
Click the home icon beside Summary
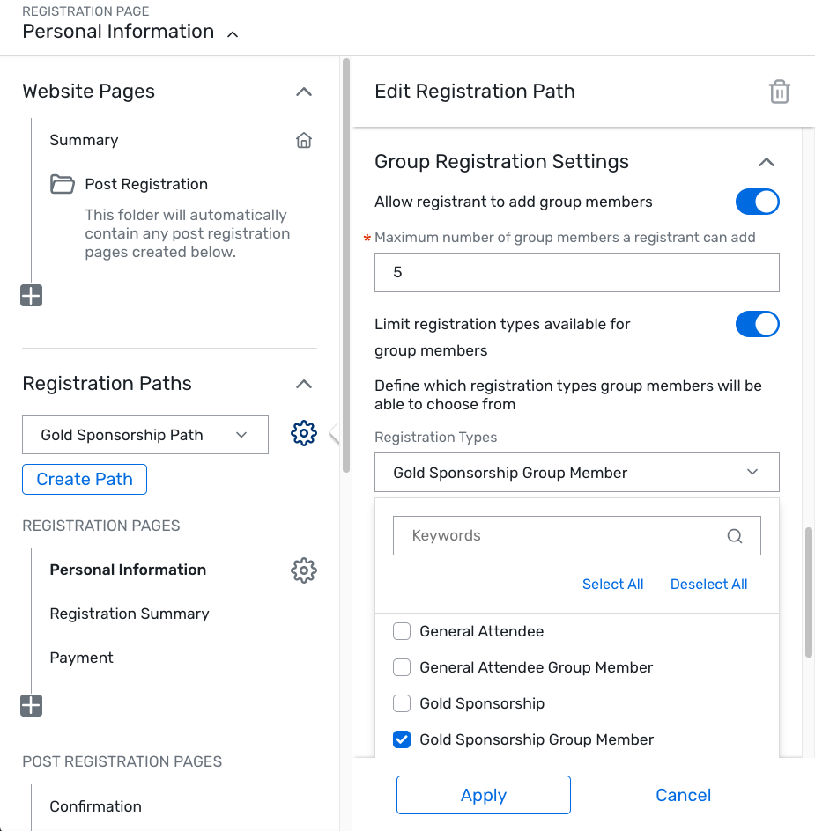pos(304,140)
